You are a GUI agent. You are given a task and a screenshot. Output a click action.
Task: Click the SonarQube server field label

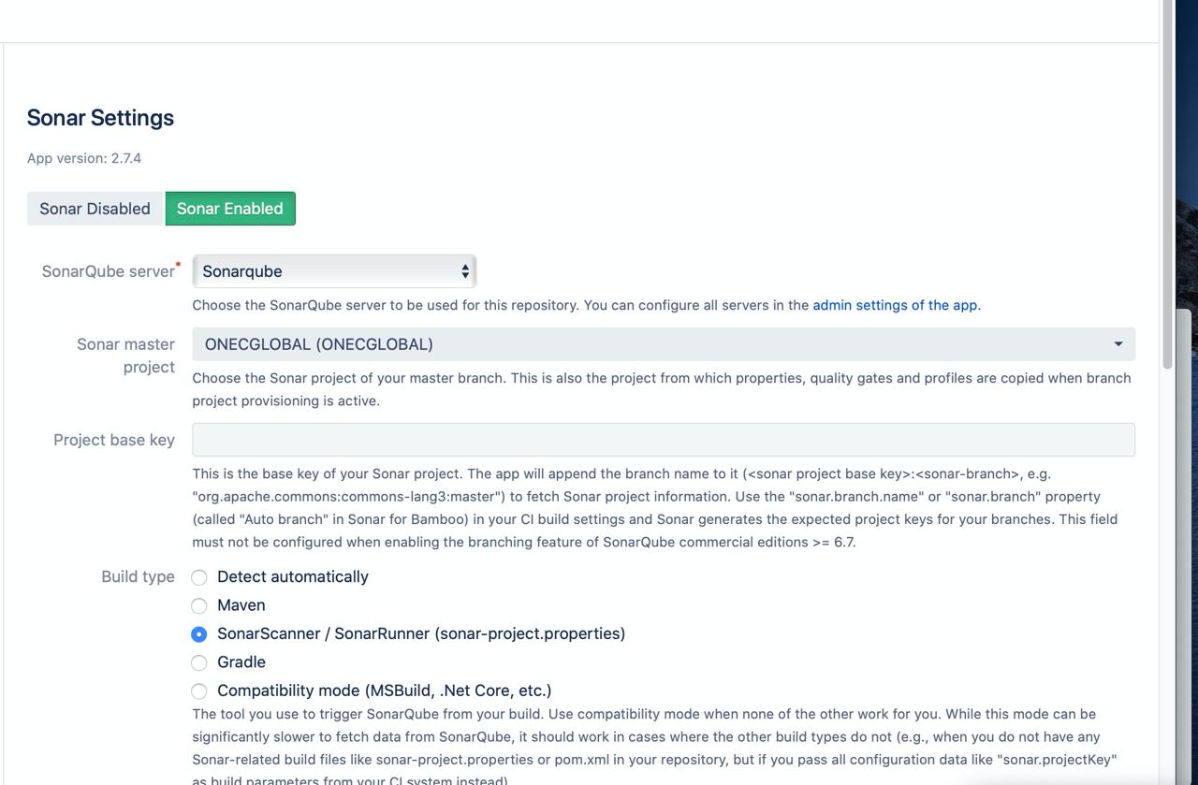click(109, 271)
